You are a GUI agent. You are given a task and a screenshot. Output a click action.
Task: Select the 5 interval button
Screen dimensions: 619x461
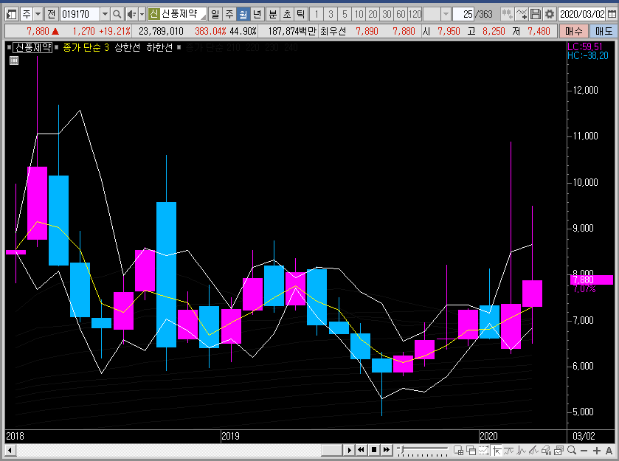click(x=345, y=15)
